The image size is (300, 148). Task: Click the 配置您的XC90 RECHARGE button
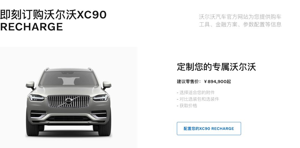[209, 129]
